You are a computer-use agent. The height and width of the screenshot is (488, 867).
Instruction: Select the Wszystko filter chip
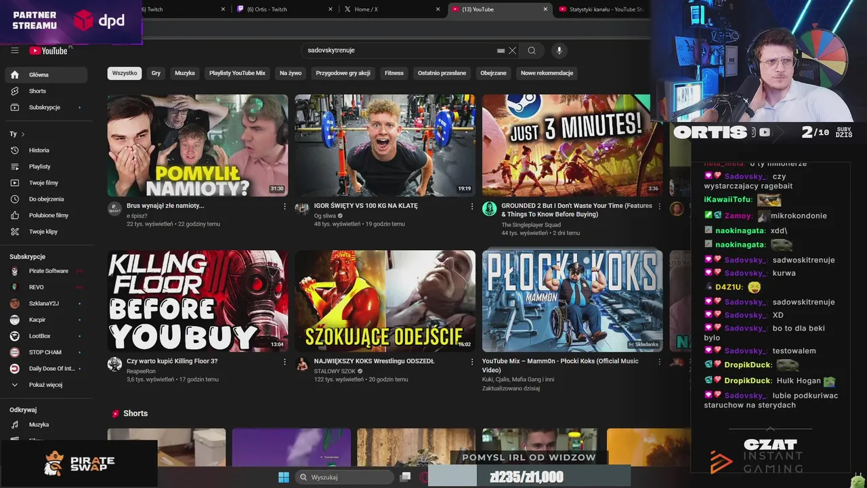(125, 73)
